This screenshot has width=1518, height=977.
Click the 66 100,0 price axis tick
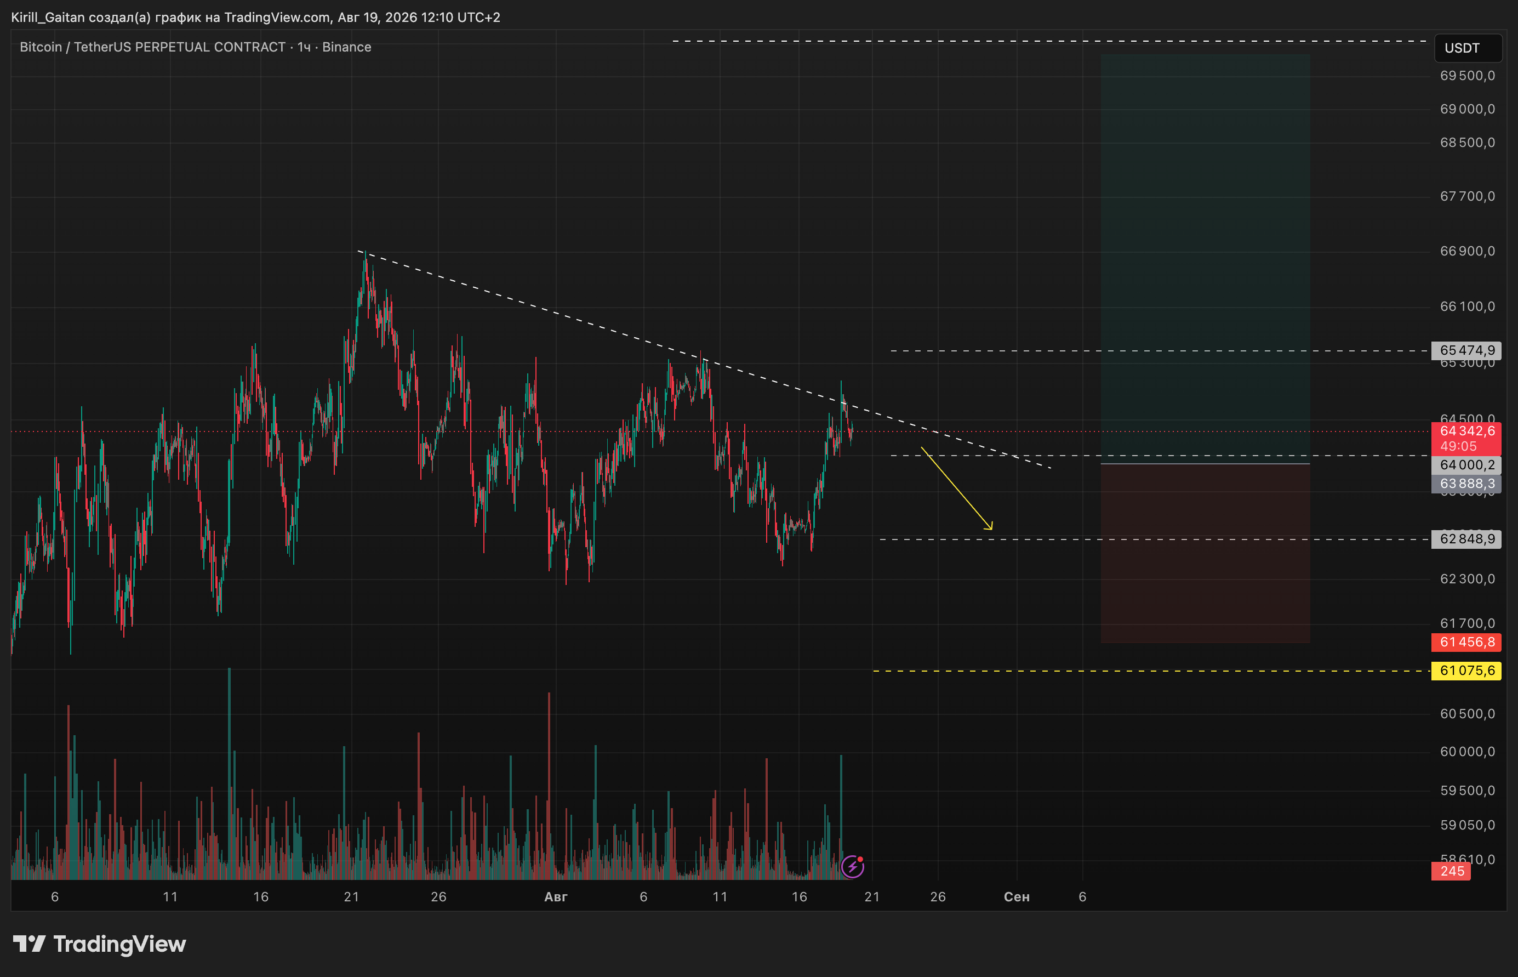pos(1467,306)
